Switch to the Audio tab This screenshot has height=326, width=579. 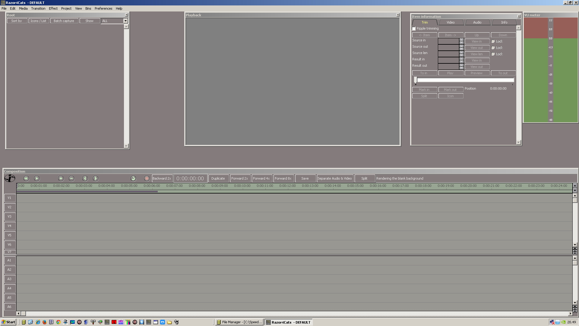coord(477,22)
